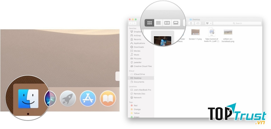
Task: Launch Siri from the Dock
Action: click(50, 99)
